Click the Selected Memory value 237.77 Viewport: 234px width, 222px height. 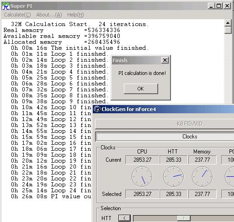[x=202, y=194]
